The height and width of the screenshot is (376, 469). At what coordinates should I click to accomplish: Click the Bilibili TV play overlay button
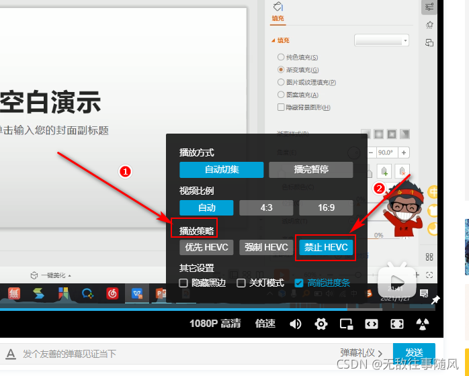point(396,281)
